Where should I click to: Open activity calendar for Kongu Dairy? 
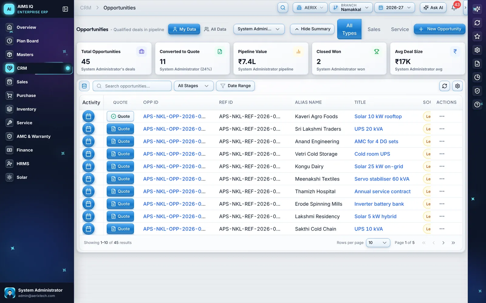[88, 166]
